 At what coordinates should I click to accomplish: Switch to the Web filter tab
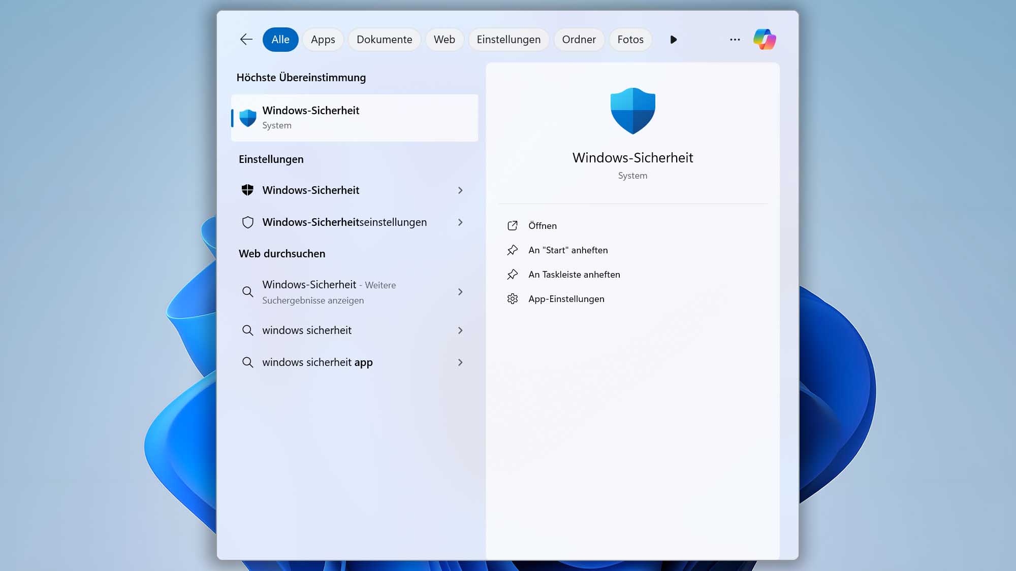point(444,40)
